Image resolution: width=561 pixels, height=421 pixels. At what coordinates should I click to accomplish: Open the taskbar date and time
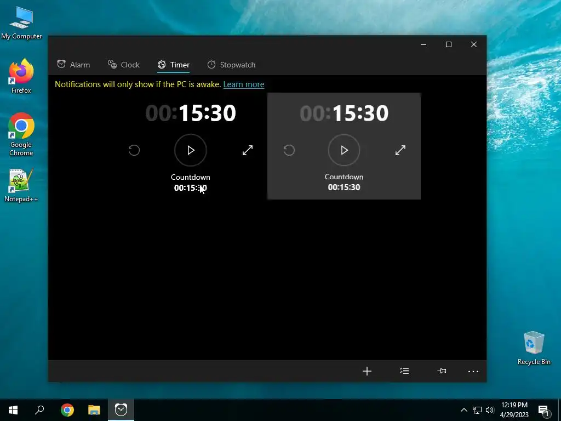[514, 410]
